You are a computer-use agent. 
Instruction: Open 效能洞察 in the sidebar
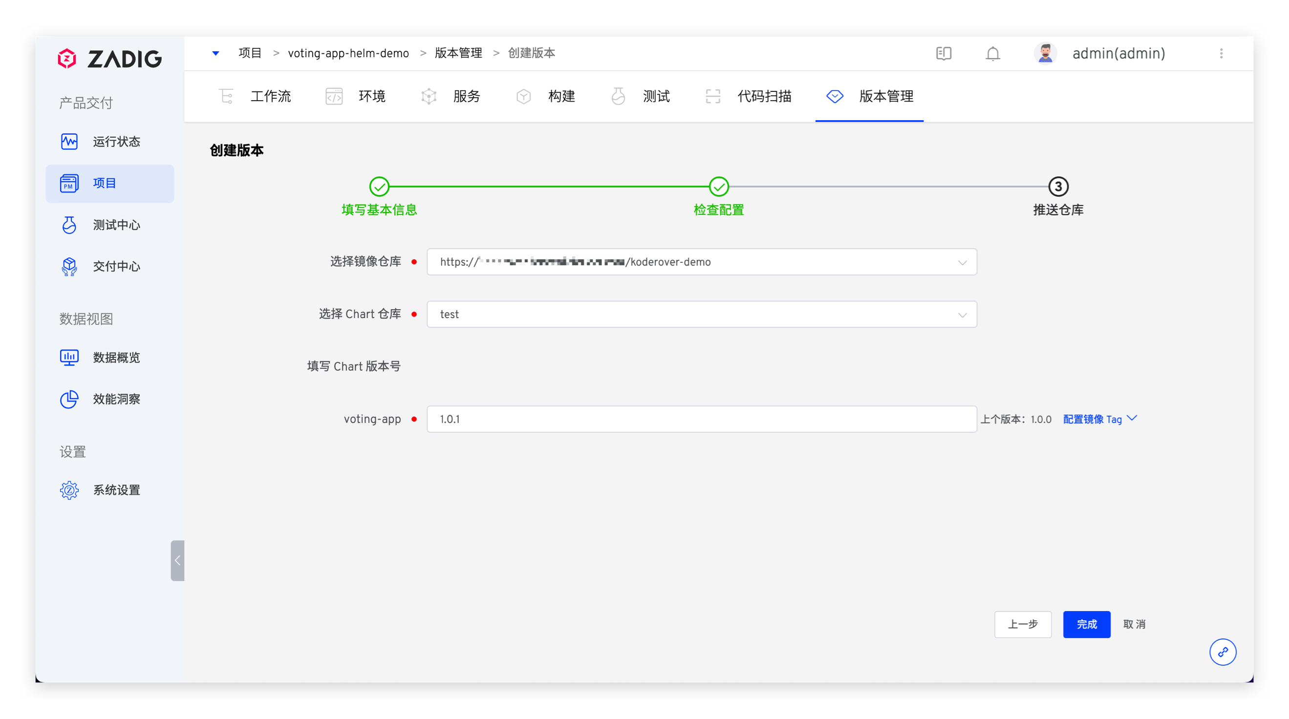click(116, 399)
